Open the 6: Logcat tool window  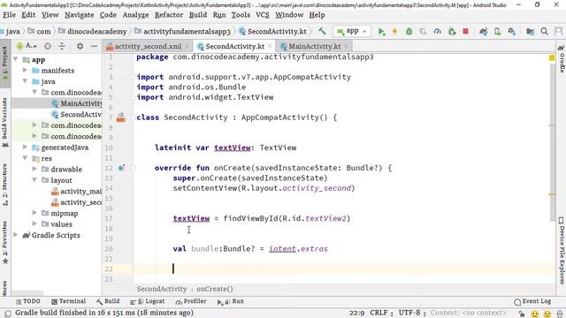click(x=148, y=301)
